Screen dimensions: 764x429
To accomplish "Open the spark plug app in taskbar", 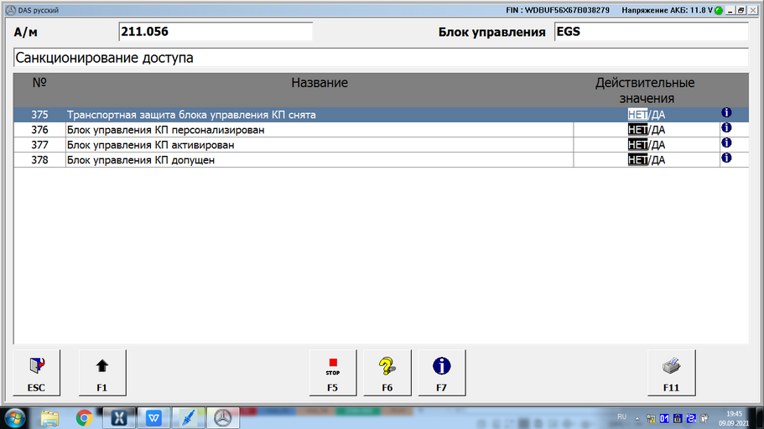I will (x=188, y=418).
